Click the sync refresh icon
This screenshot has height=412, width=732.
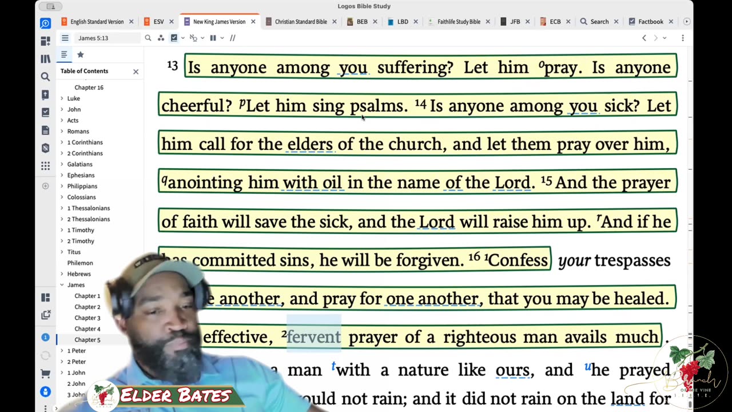pyautogui.click(x=45, y=355)
